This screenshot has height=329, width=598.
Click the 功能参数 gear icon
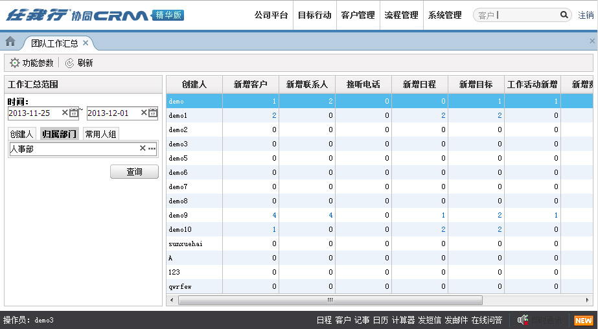tap(15, 63)
